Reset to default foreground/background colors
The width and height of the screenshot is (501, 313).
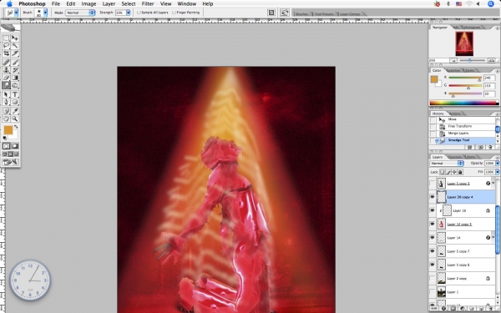(x=4, y=138)
